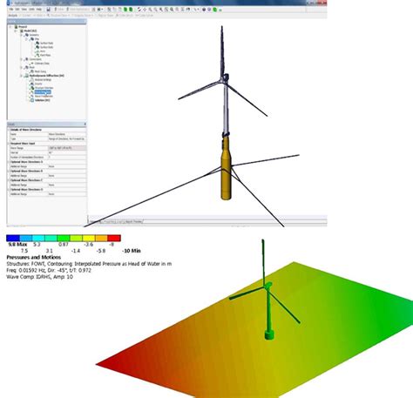Viewport: 413px width, 398px height.
Task: Click the Wave Range value field
Action: tap(67, 148)
